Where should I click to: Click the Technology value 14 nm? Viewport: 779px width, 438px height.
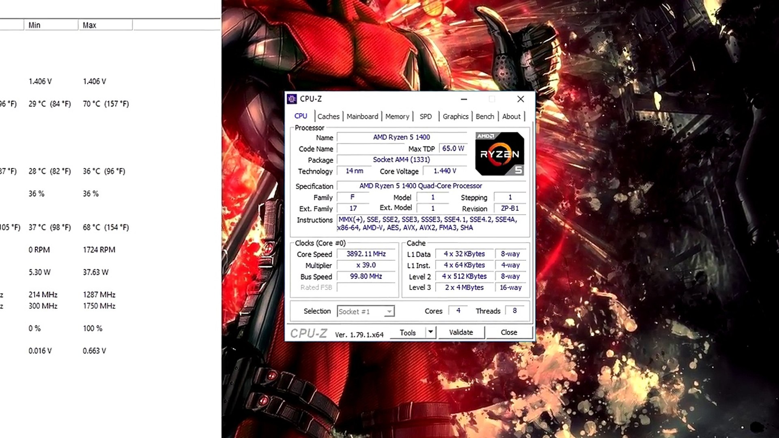click(354, 171)
